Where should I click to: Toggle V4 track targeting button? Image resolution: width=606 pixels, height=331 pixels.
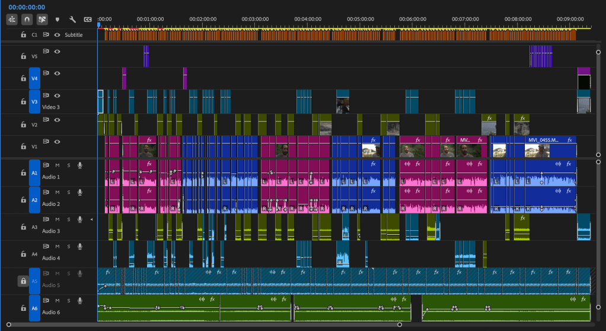34,78
